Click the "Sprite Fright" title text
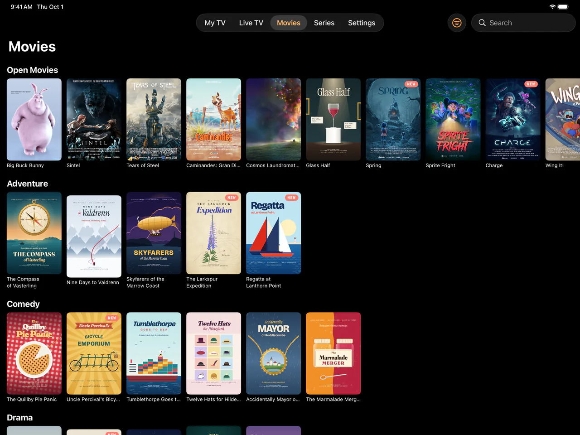The image size is (580, 435). [440, 165]
